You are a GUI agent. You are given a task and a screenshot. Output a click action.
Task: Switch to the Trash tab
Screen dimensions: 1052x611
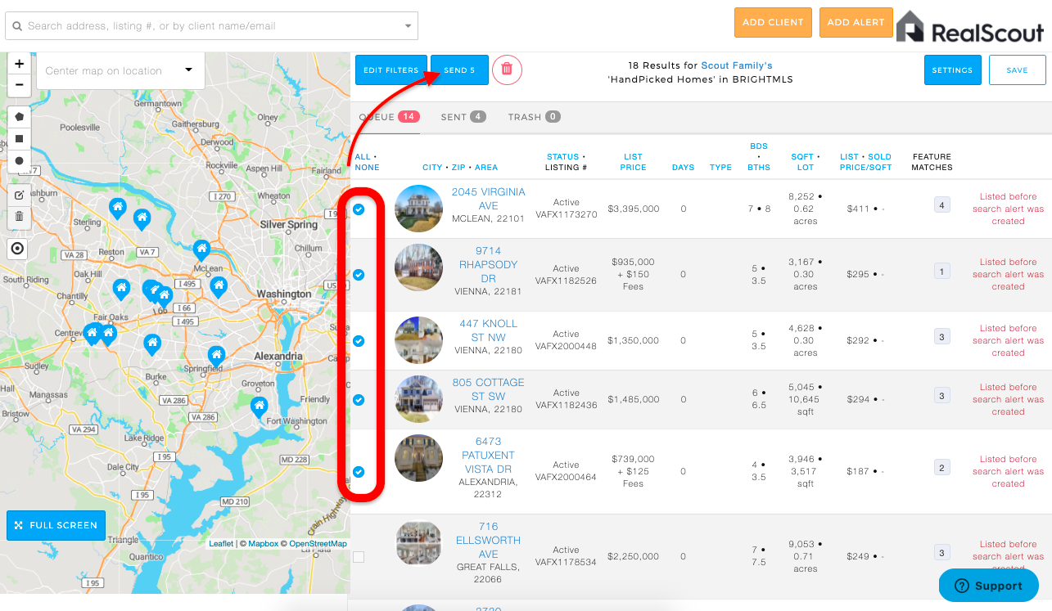coord(534,117)
